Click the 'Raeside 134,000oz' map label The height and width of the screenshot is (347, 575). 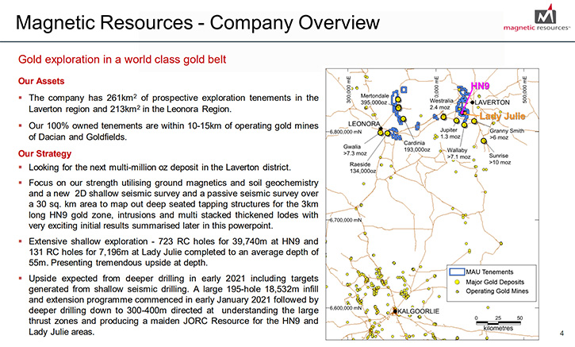362,168
